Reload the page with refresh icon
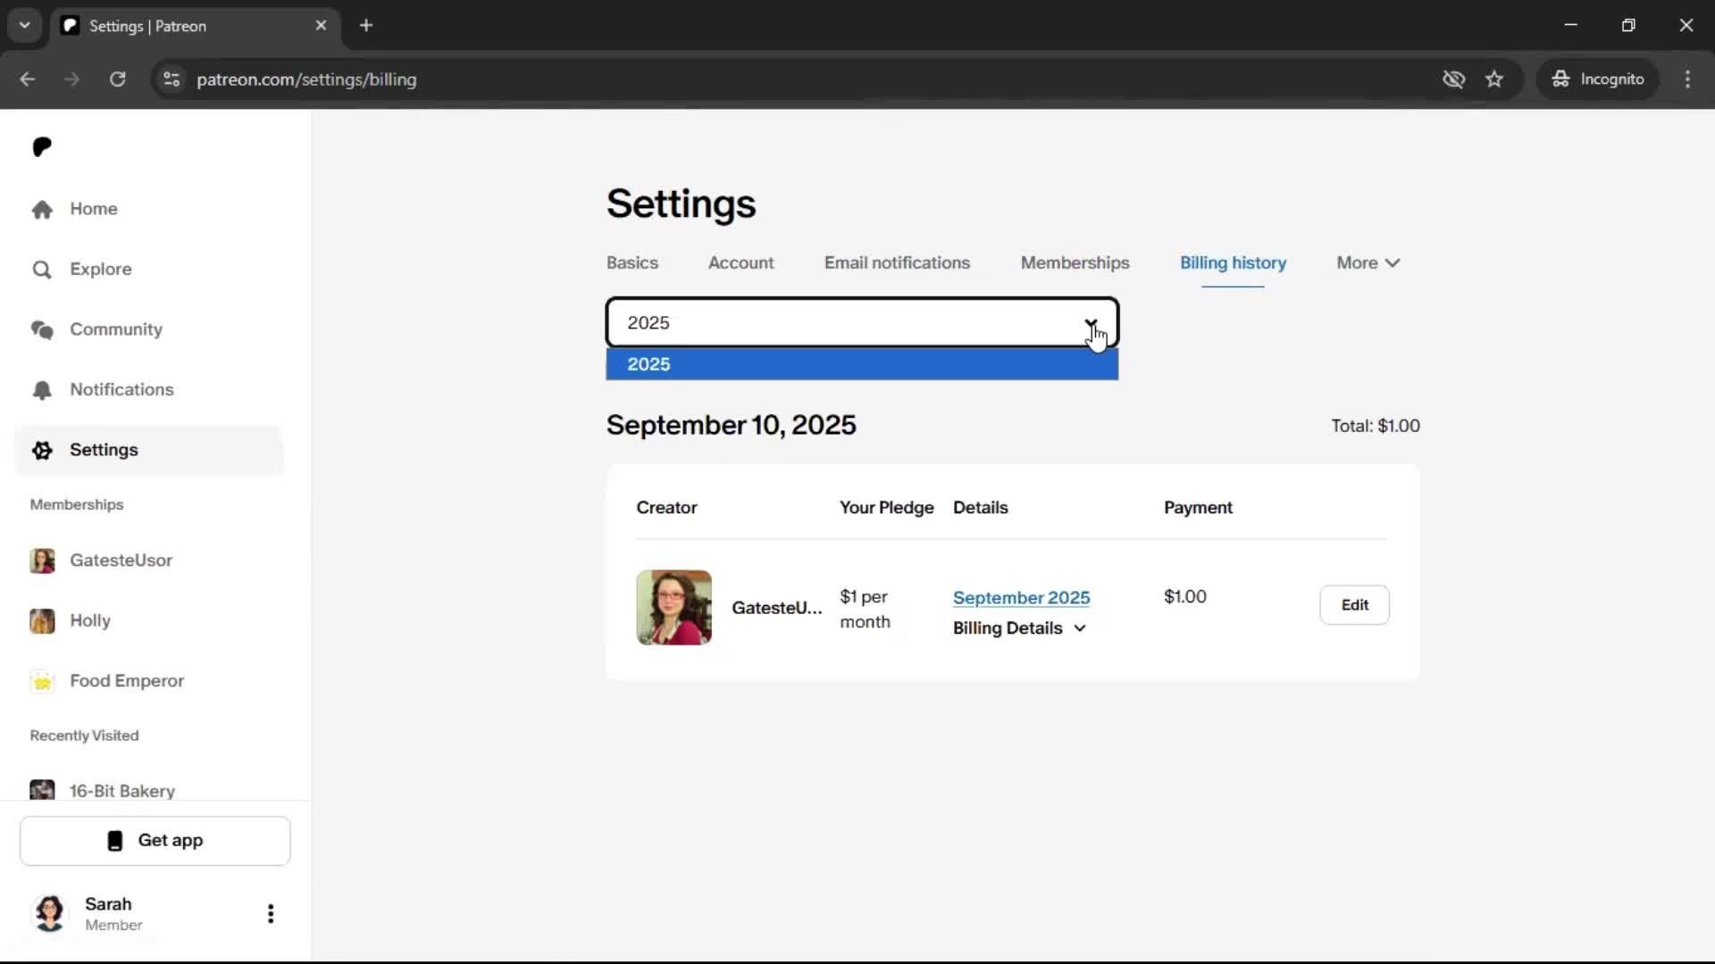1715x964 pixels. [117, 79]
